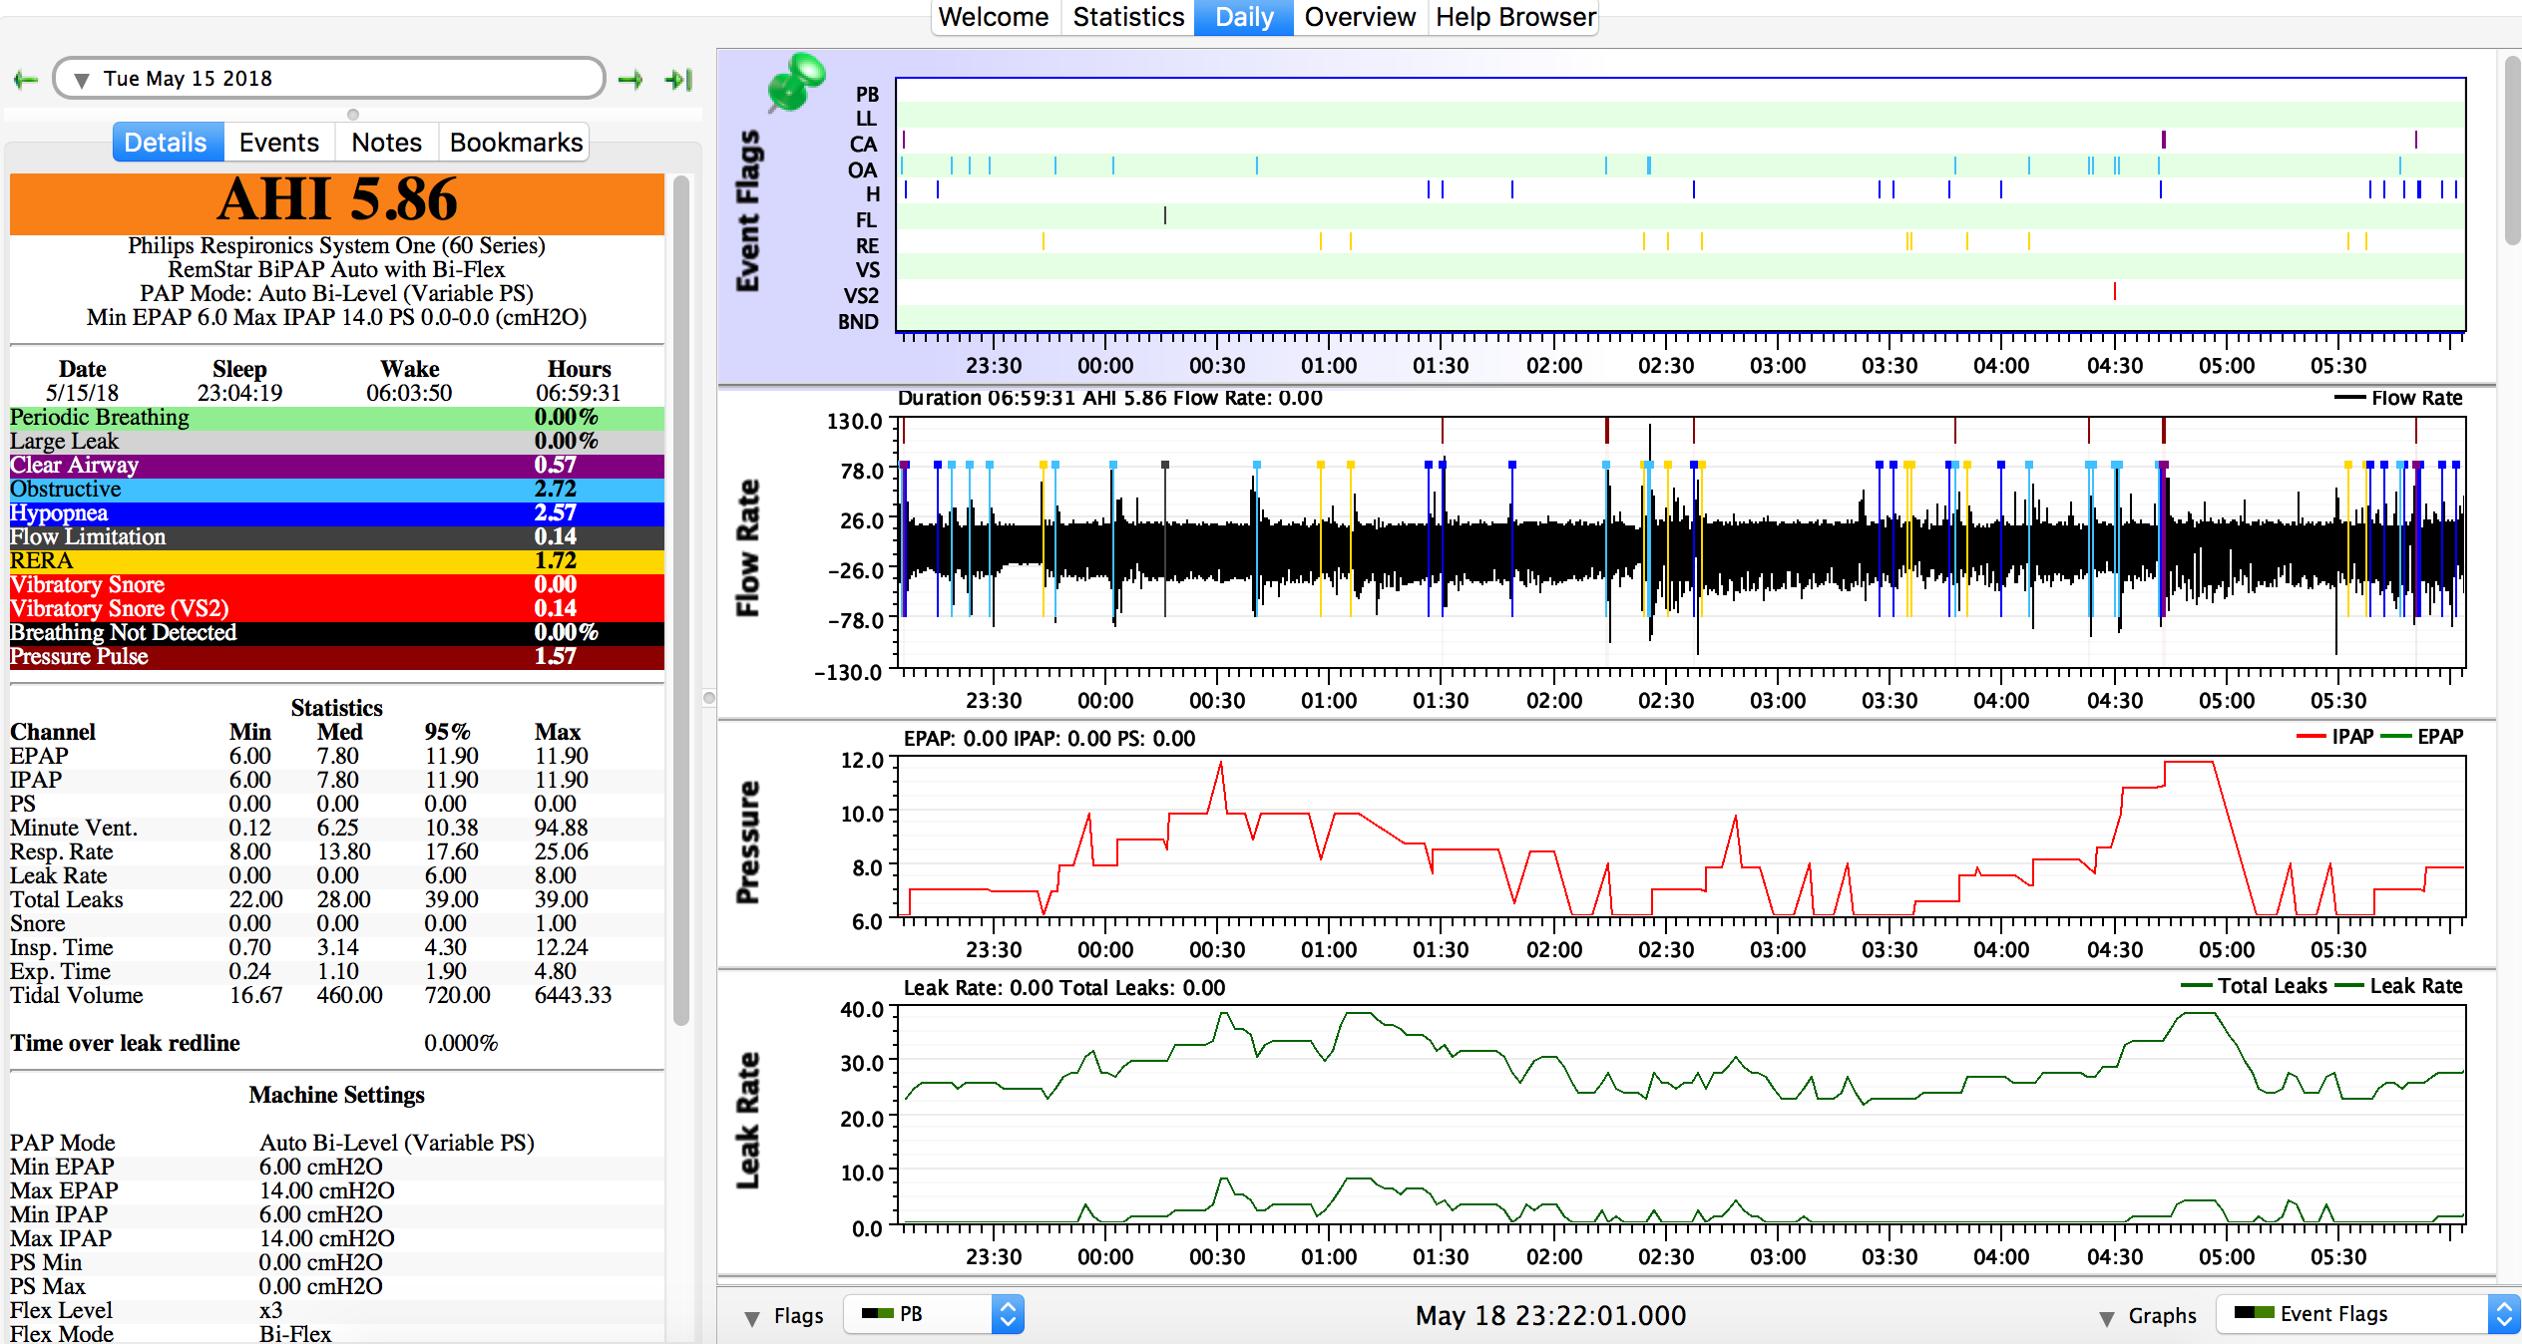
Task: Click the Clear Airway event row
Action: pyautogui.click(x=337, y=466)
